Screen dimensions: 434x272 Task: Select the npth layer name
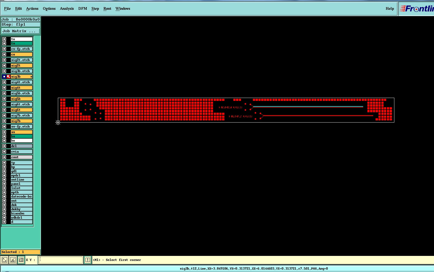click(x=22, y=192)
